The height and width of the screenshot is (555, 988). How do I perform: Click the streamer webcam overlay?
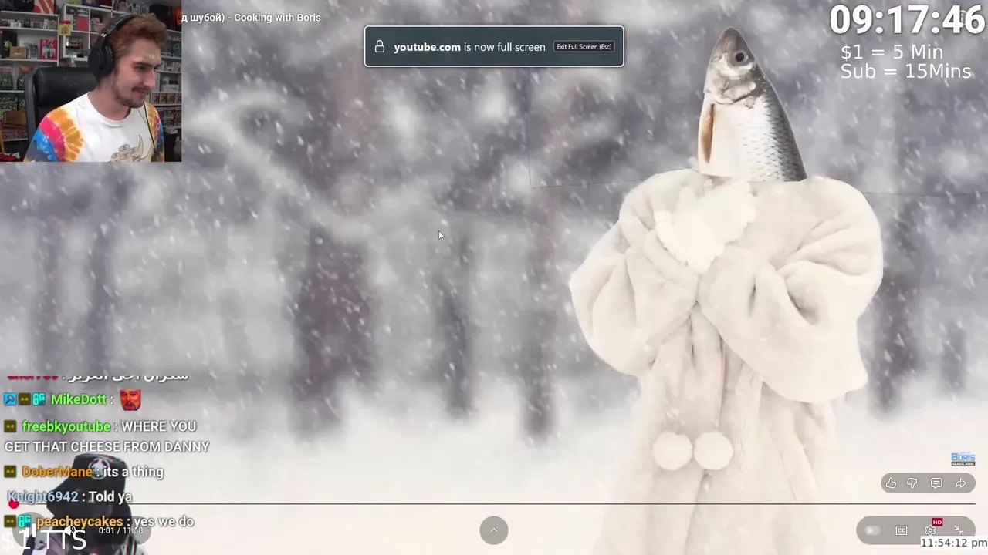[x=91, y=81]
